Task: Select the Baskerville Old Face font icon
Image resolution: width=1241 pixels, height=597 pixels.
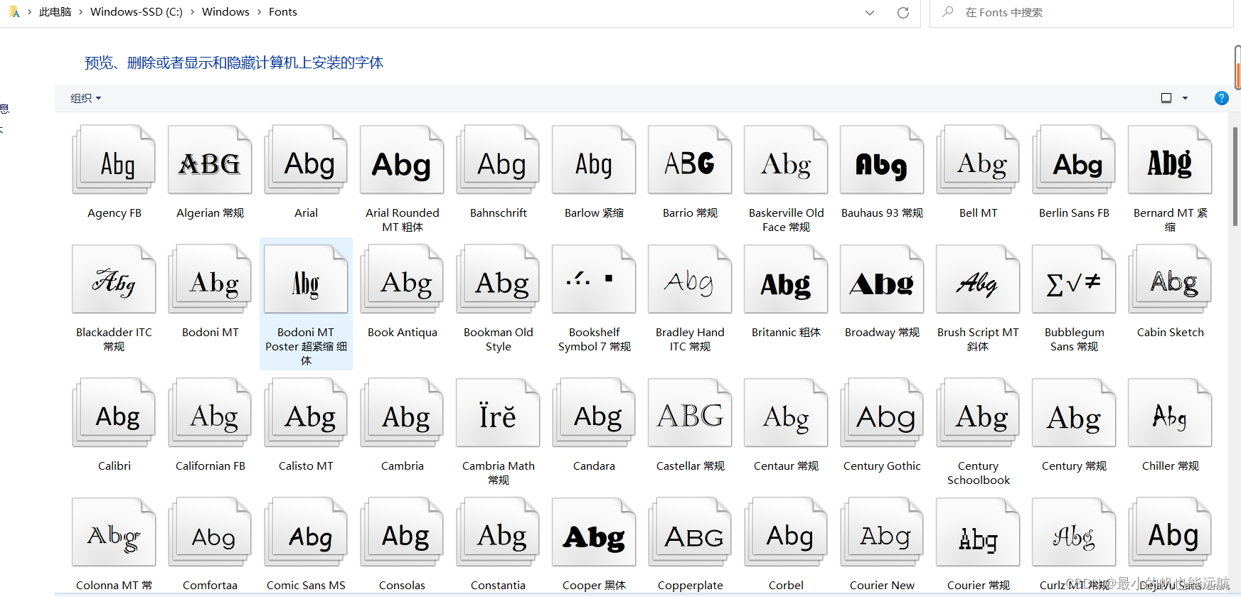Action: 786,160
